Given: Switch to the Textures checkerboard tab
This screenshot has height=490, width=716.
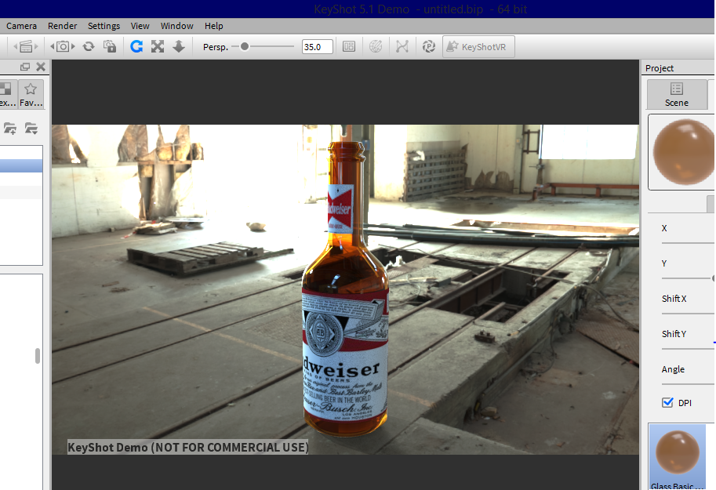Looking at the screenshot, I should [8, 94].
